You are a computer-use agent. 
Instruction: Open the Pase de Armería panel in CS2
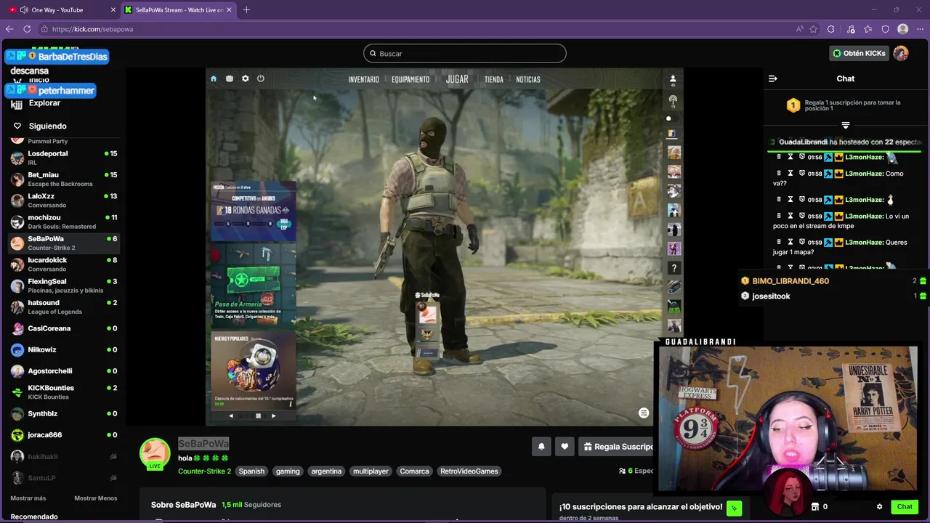[253, 285]
